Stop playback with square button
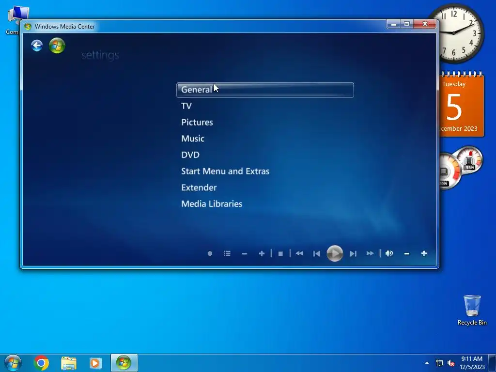This screenshot has width=496, height=372. [280, 253]
